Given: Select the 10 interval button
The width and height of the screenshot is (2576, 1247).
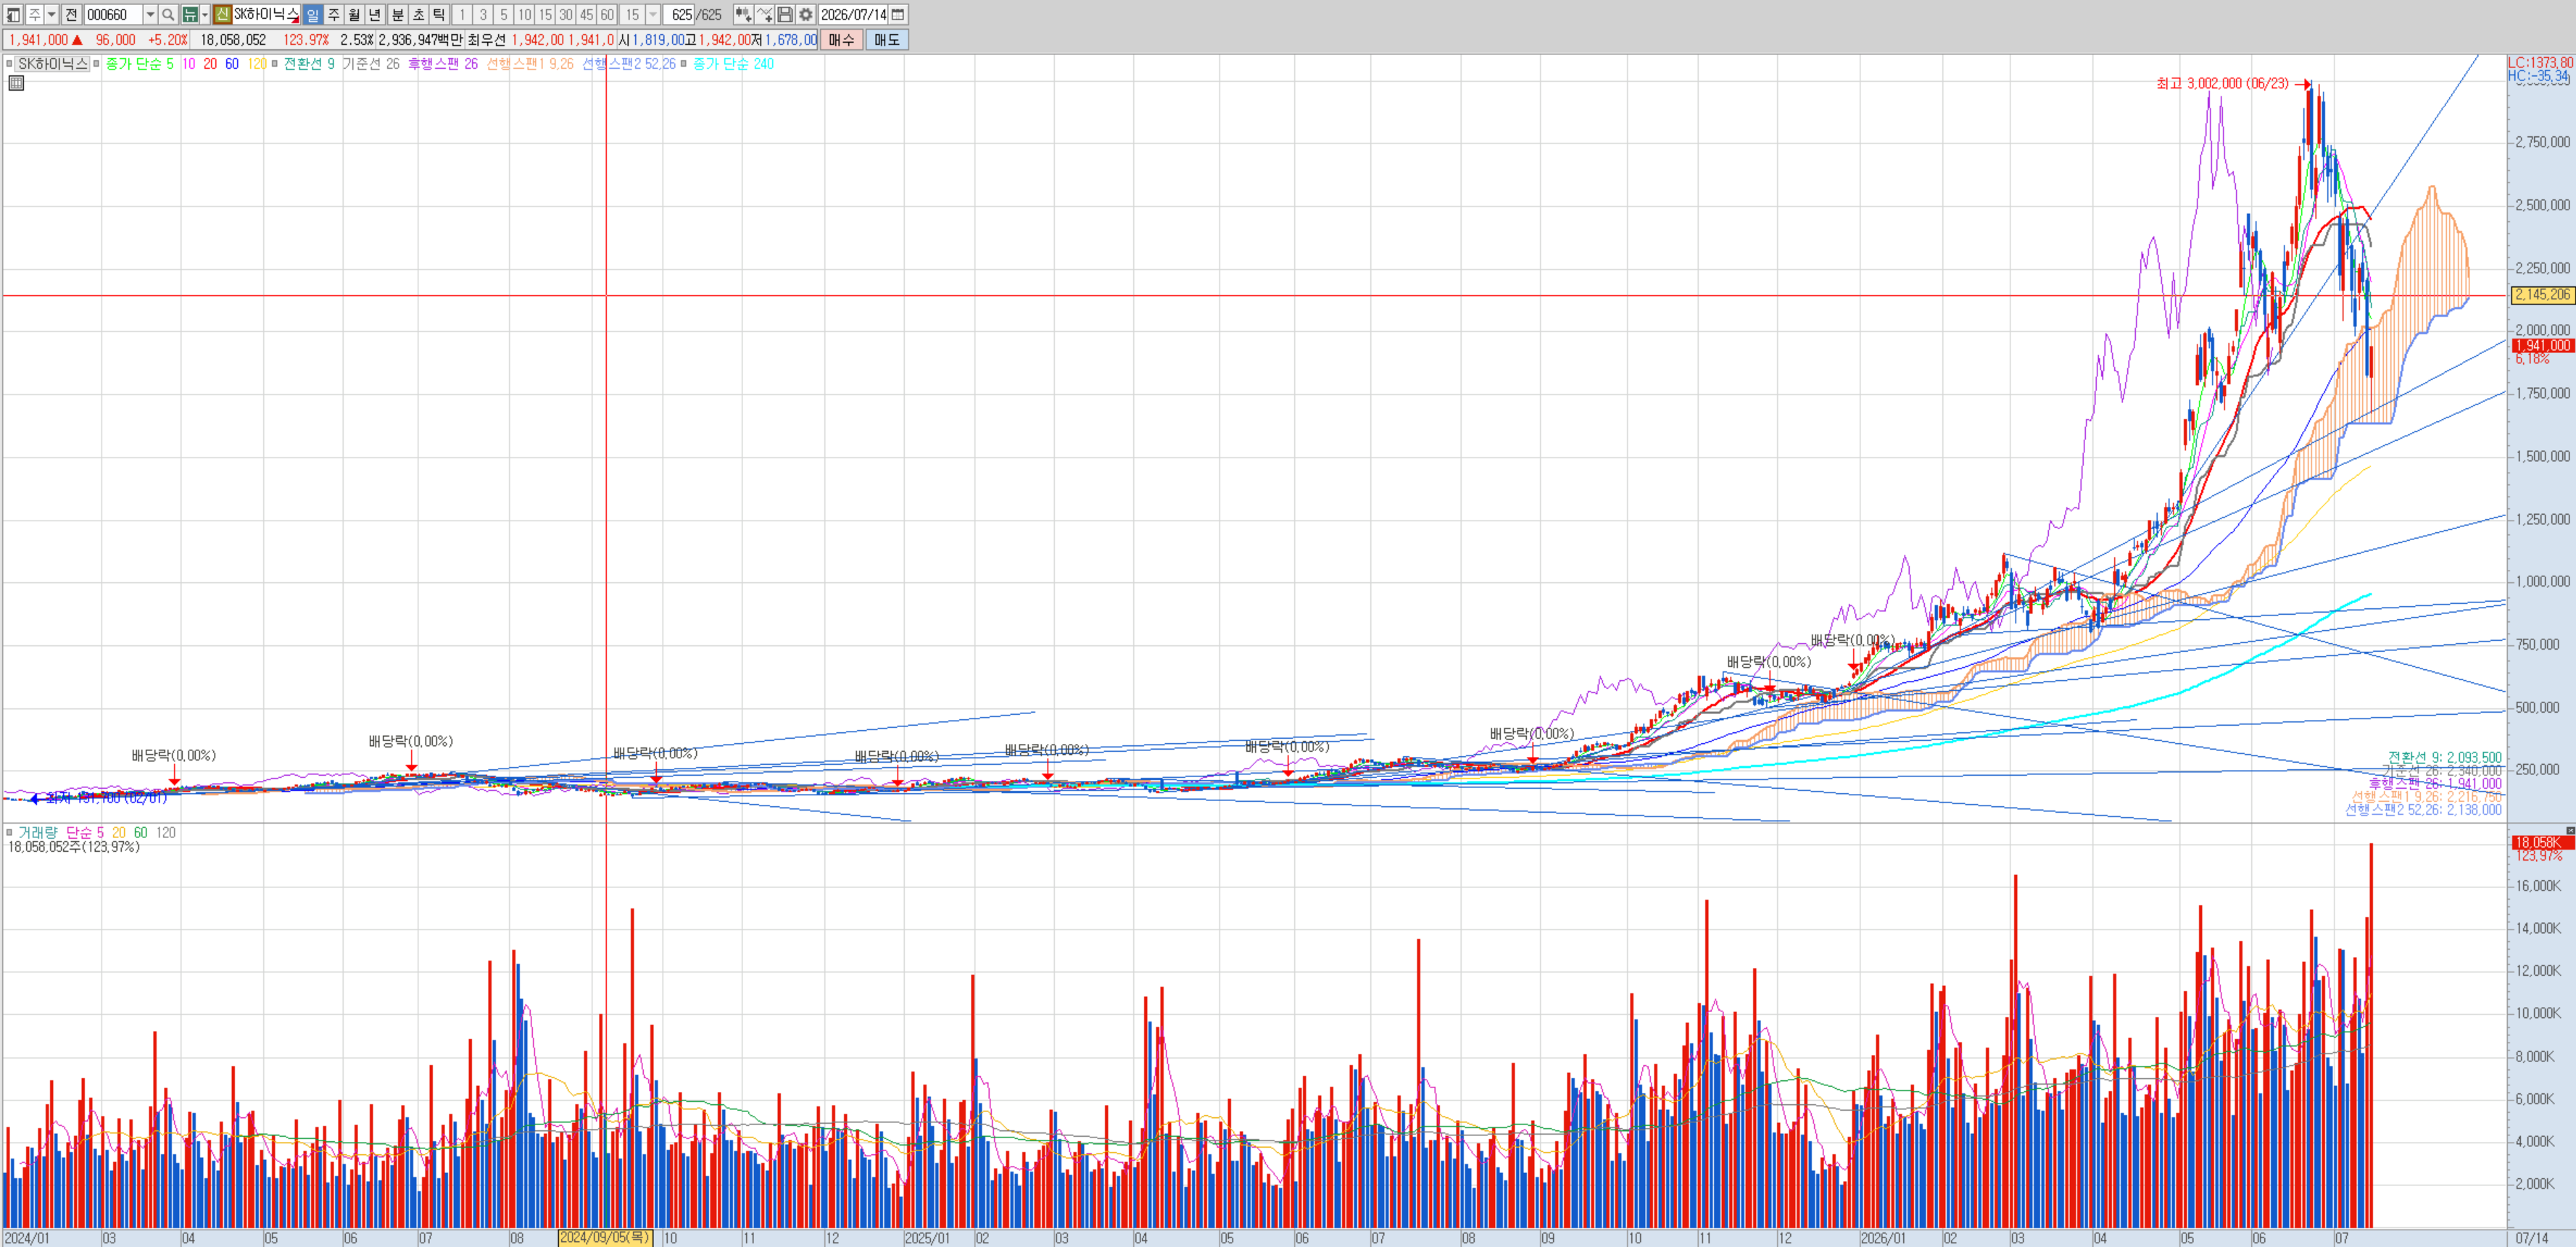Looking at the screenshot, I should [525, 15].
